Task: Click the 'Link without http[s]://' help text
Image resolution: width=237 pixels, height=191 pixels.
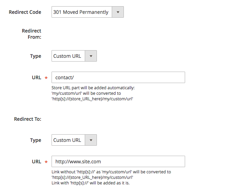Action: [111, 172]
